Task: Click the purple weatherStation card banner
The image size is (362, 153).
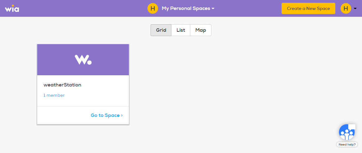Action: [x=83, y=60]
